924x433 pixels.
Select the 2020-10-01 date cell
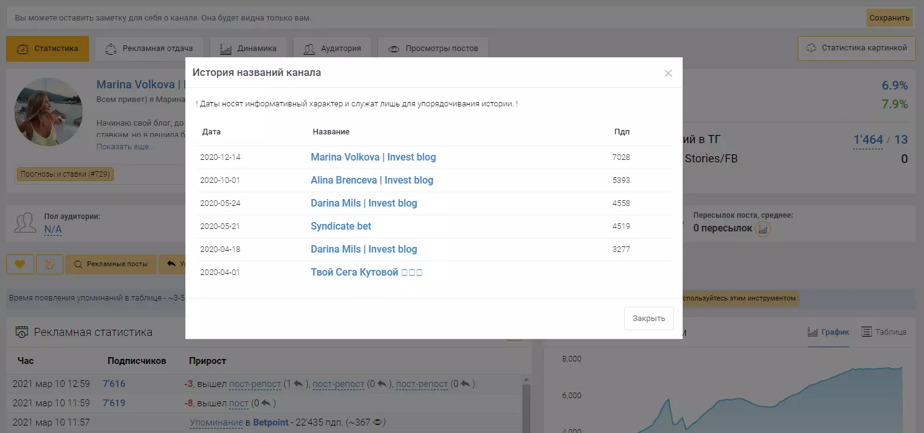pyautogui.click(x=220, y=180)
